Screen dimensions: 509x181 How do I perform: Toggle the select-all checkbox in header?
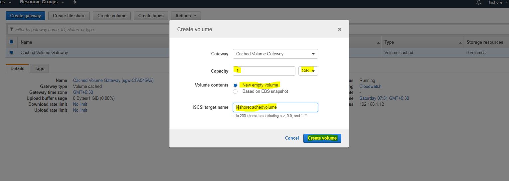click(12, 42)
